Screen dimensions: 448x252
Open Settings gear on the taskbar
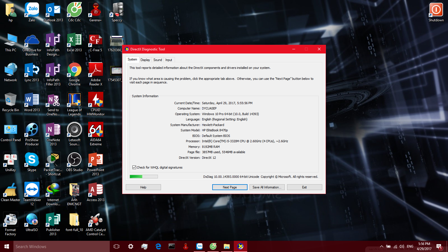131,246
